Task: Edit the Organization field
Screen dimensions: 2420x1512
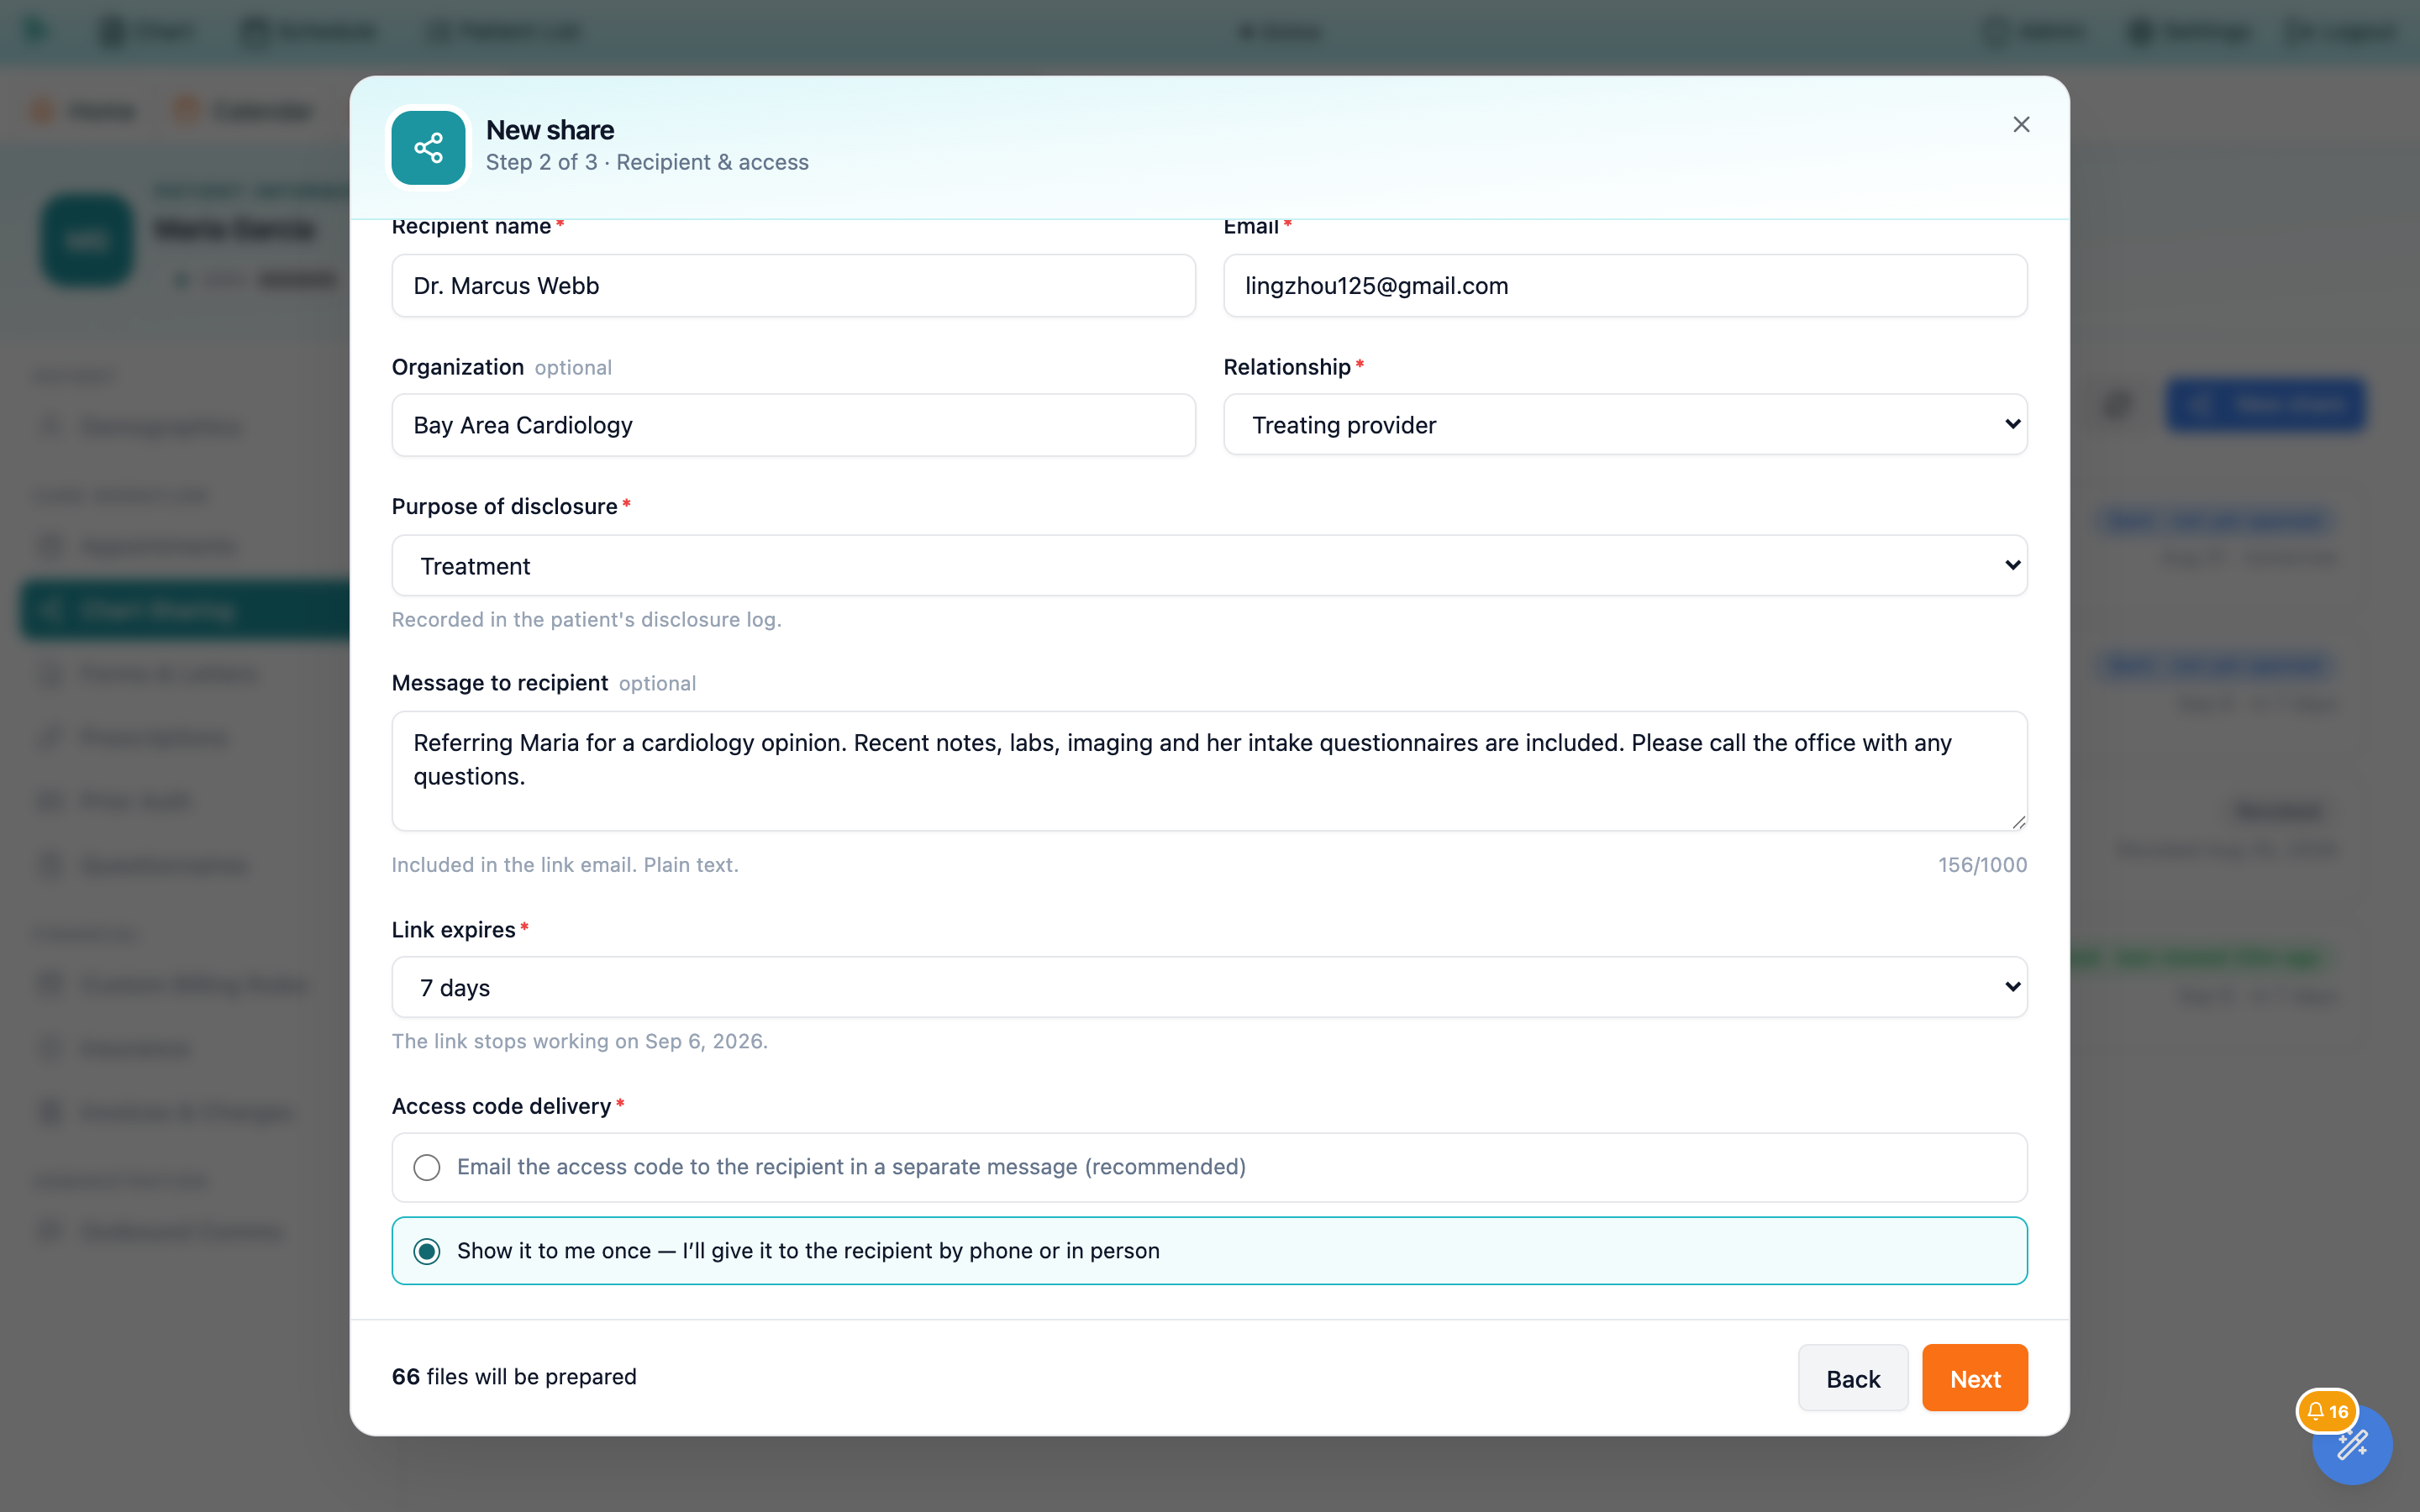Action: coord(793,425)
